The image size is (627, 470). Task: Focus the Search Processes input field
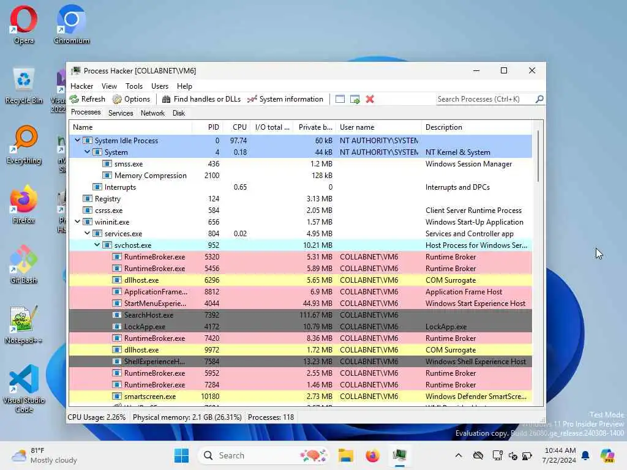(x=486, y=99)
